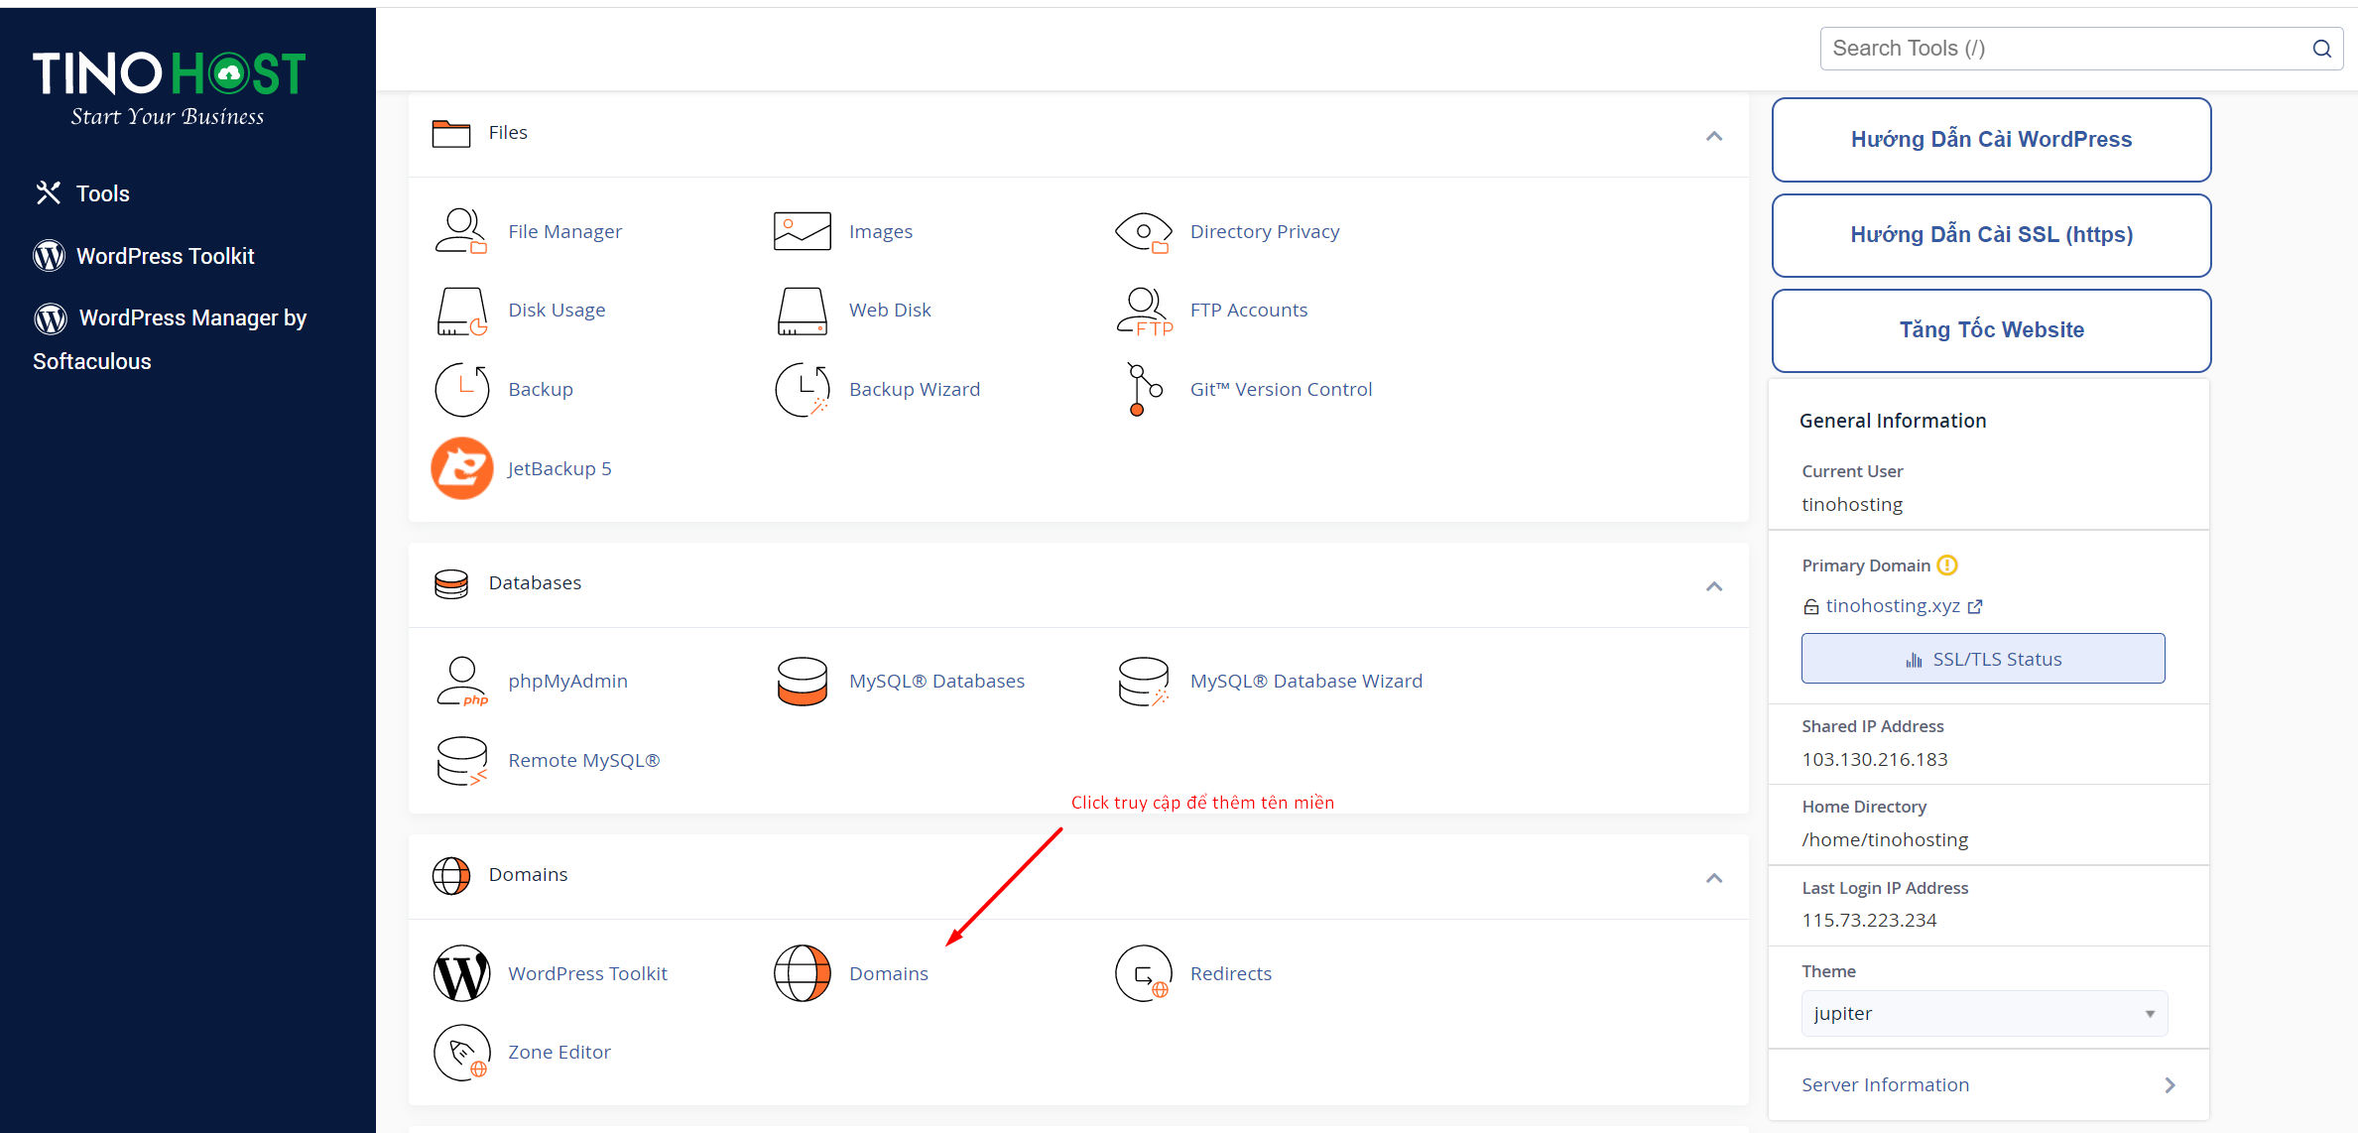Open the Theme jupiter dropdown
Screen dimensions: 2358x1133
point(1984,1014)
